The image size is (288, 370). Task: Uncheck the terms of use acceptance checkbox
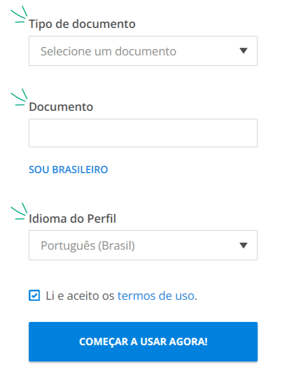click(34, 296)
